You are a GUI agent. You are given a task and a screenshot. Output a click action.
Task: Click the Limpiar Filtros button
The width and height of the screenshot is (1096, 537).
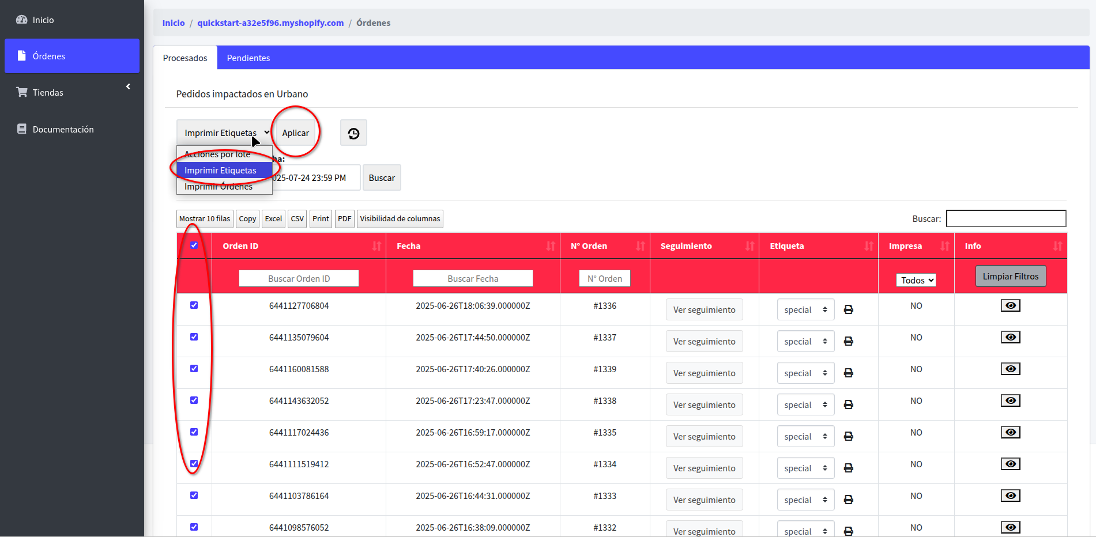pos(1010,277)
